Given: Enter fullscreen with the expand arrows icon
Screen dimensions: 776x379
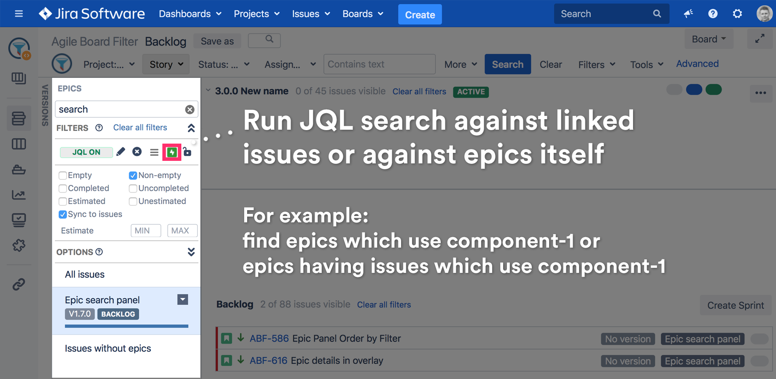Looking at the screenshot, I should (760, 39).
